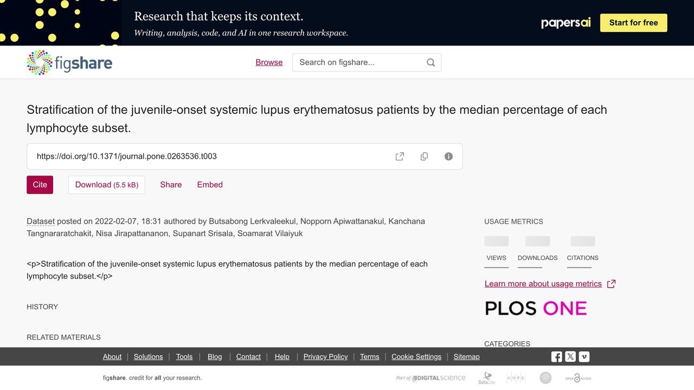
Task: Open DOI link in new window icon
Action: click(400, 157)
